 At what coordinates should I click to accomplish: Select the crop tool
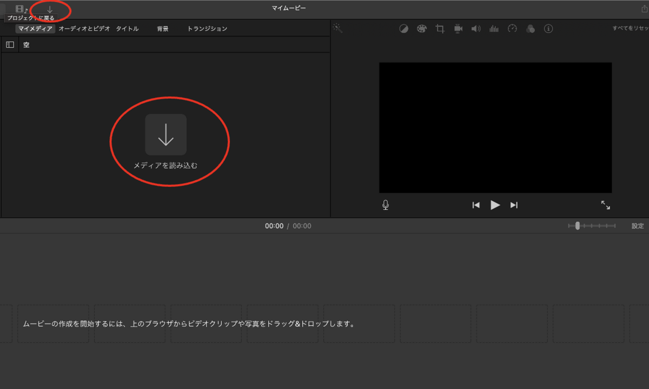pyautogui.click(x=440, y=29)
